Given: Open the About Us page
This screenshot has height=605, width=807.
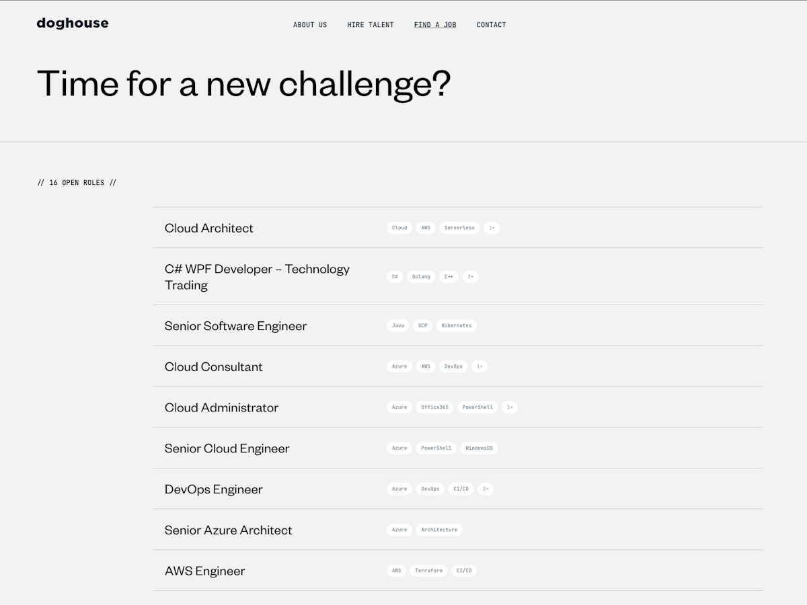Looking at the screenshot, I should click(x=310, y=25).
